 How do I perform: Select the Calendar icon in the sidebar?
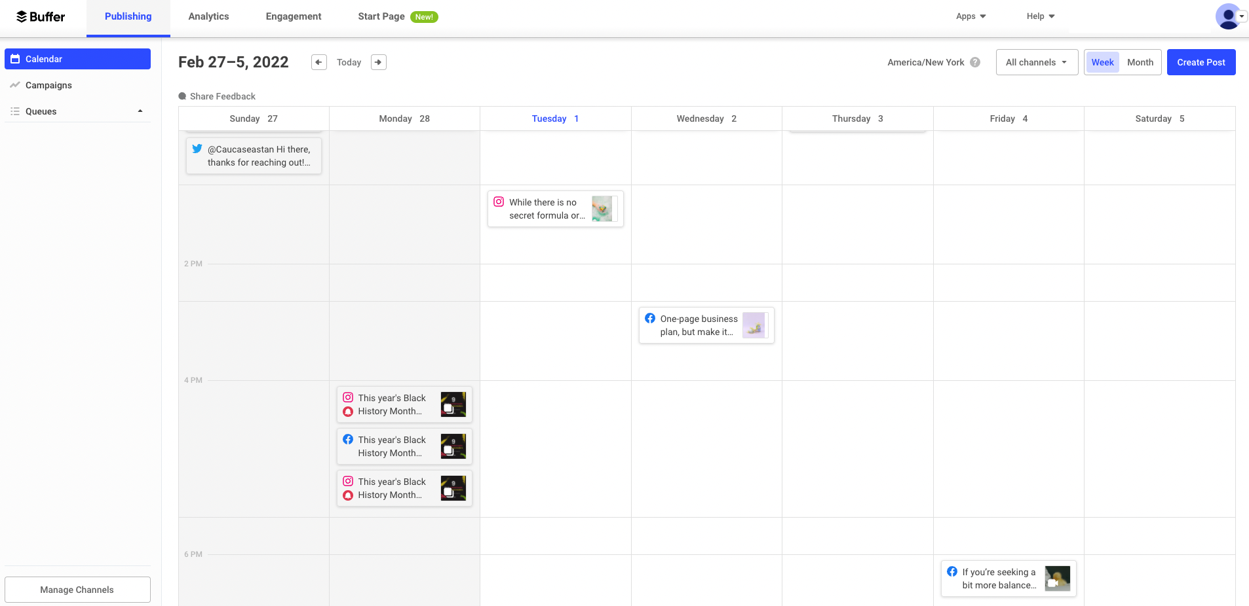[x=15, y=59]
